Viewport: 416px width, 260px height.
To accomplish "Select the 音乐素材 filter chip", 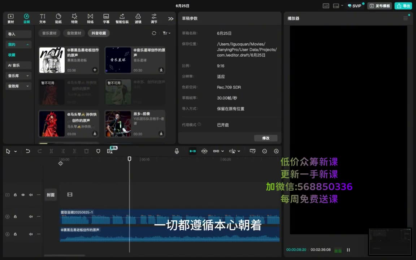I will pos(49,33).
